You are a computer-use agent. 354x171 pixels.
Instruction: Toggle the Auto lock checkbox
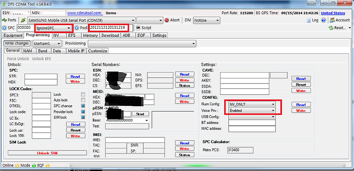coord(83,100)
